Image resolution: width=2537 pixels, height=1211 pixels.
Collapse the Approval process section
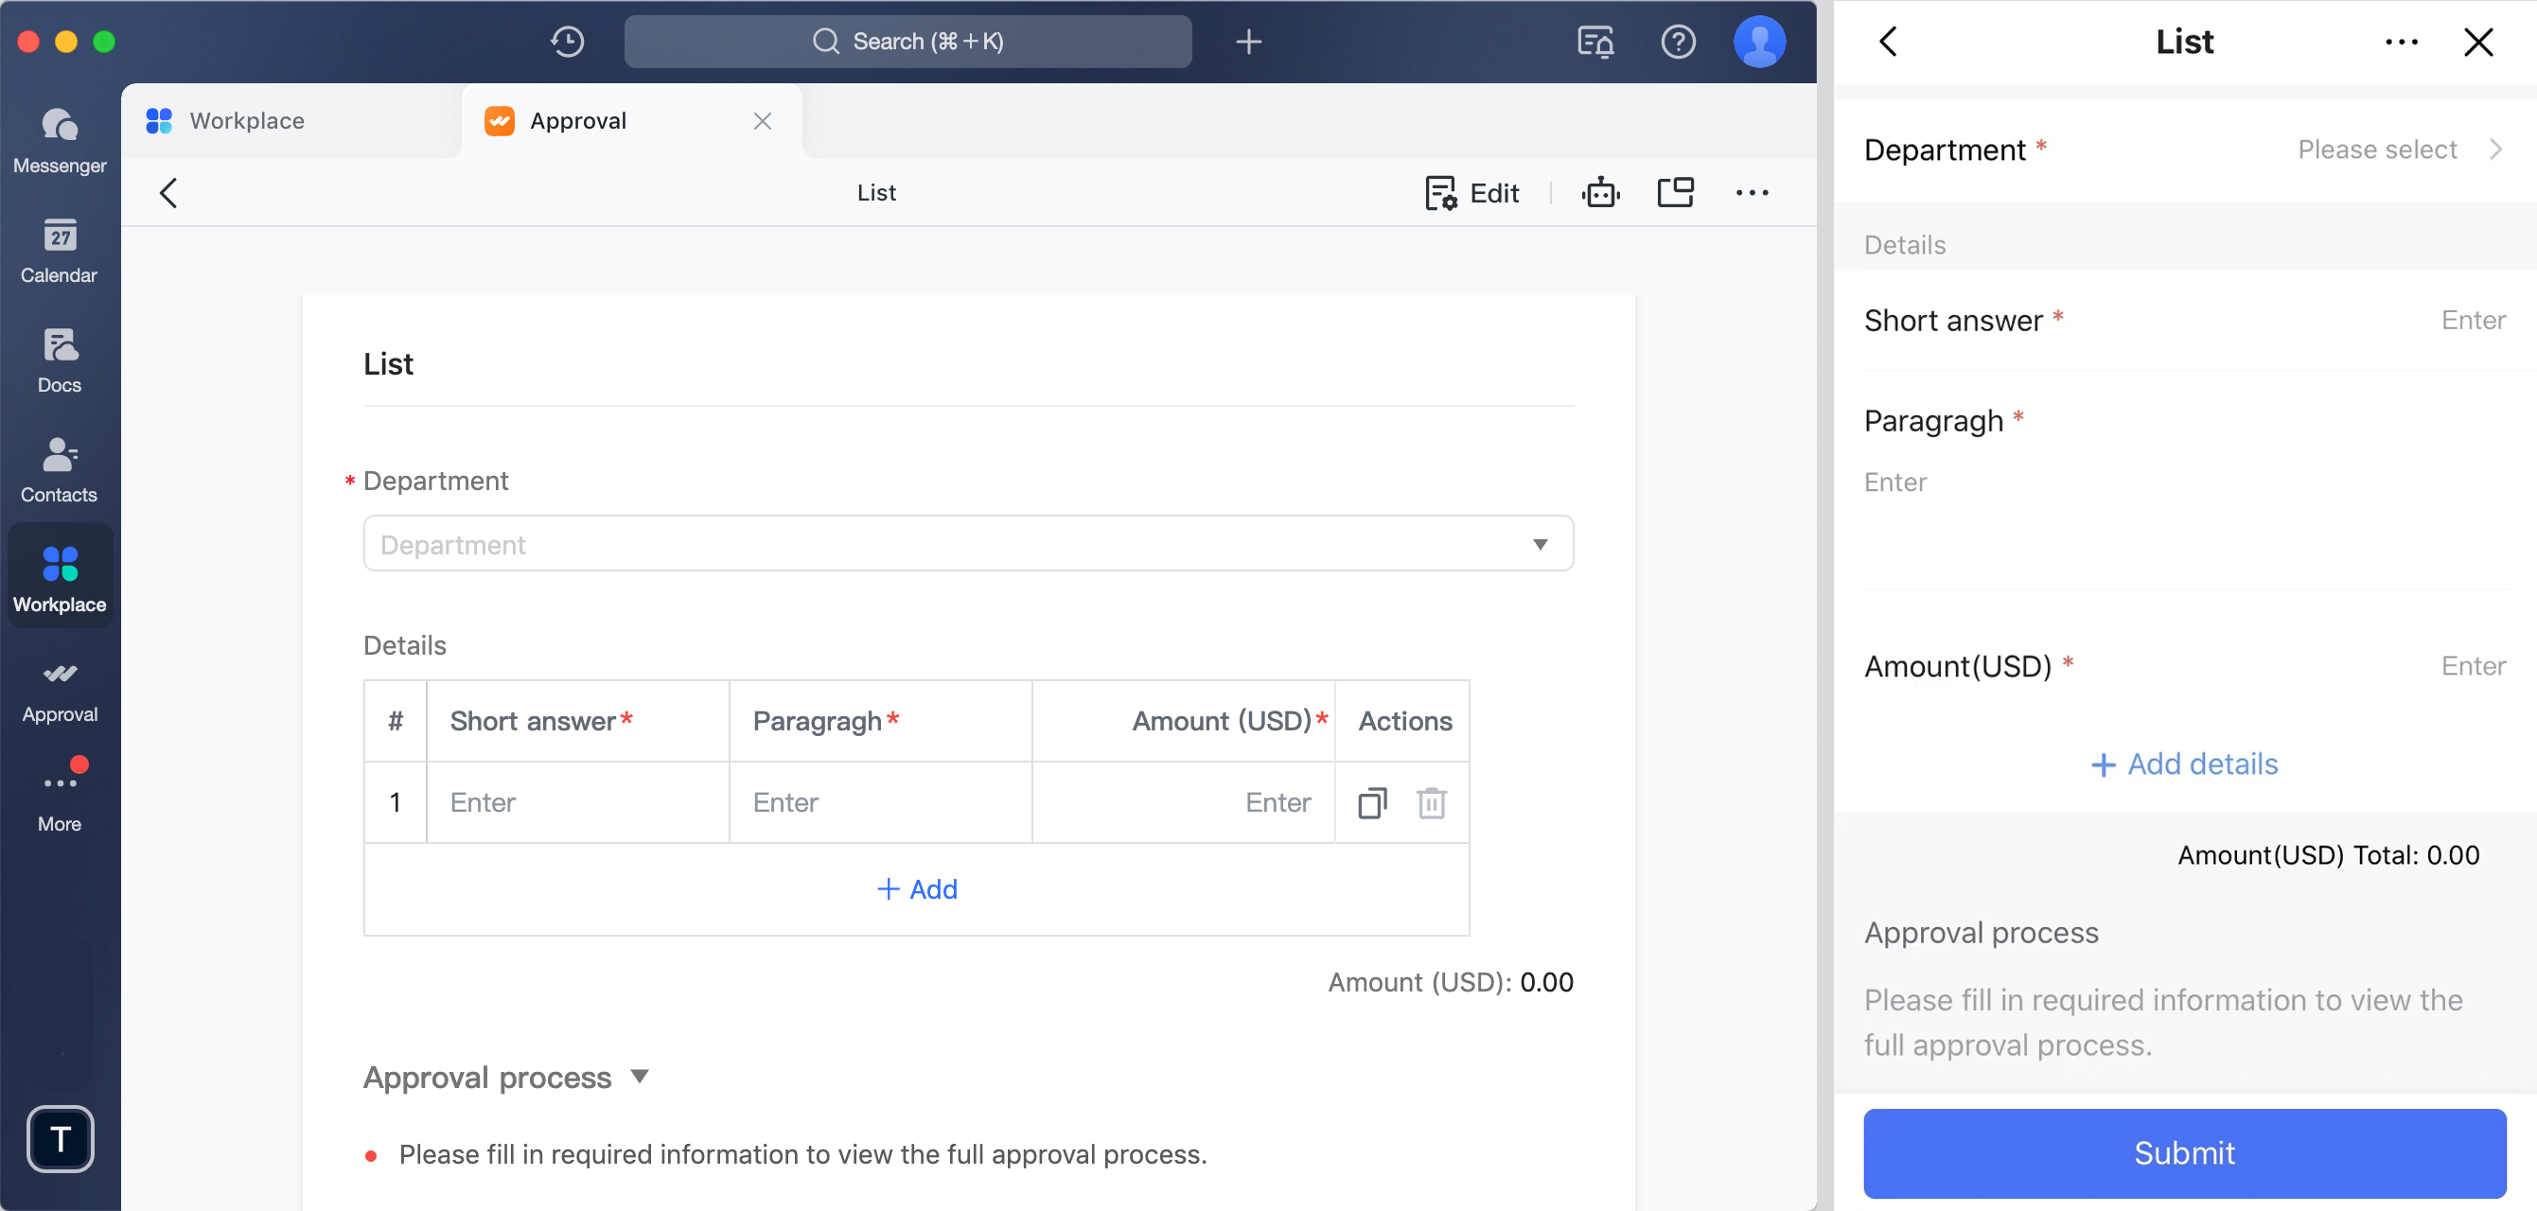tap(639, 1076)
